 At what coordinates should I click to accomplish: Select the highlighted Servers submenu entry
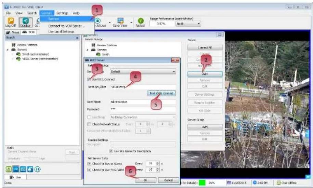[66, 19]
